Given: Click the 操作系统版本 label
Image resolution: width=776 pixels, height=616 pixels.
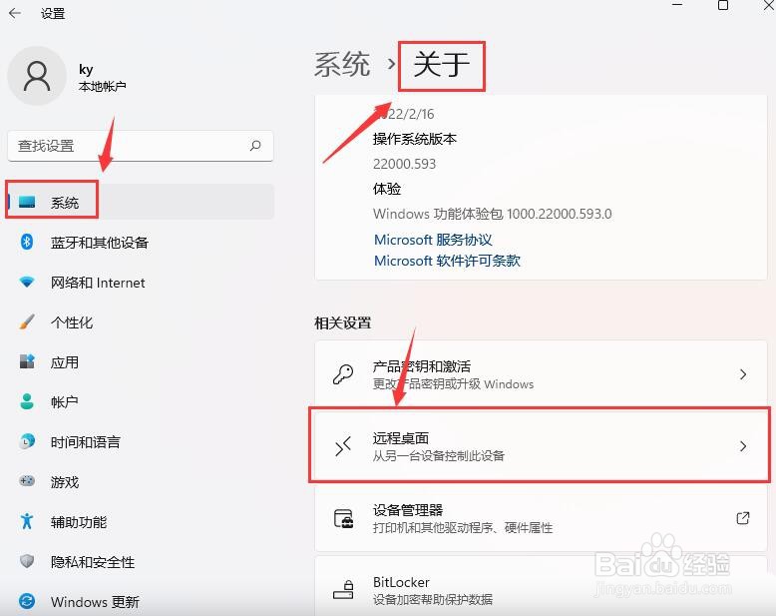Looking at the screenshot, I should (414, 139).
